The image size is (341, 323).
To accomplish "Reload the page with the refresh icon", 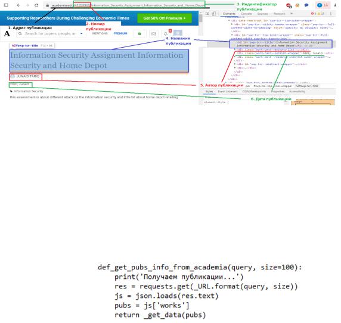I will (36, 5).
